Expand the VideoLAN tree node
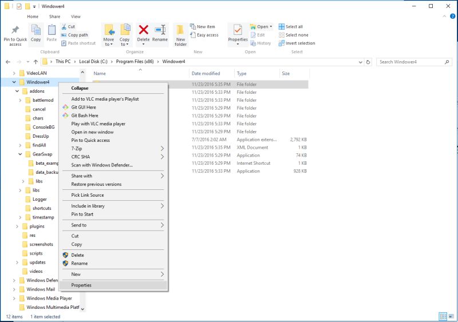Viewport: 458px width, 322px height. (14, 73)
